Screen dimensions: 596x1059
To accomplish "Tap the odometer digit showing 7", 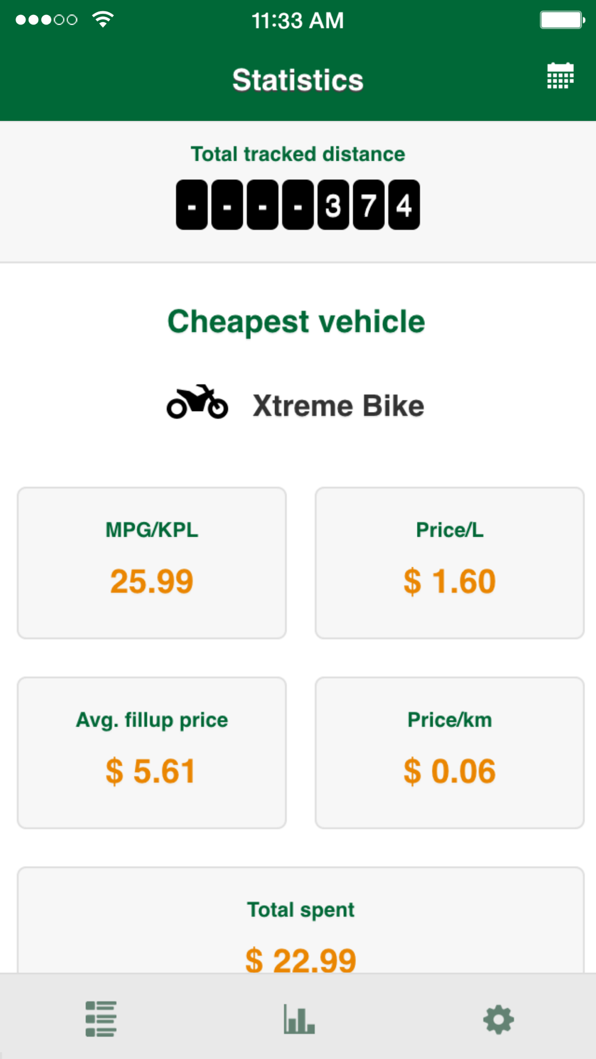I will pos(368,205).
